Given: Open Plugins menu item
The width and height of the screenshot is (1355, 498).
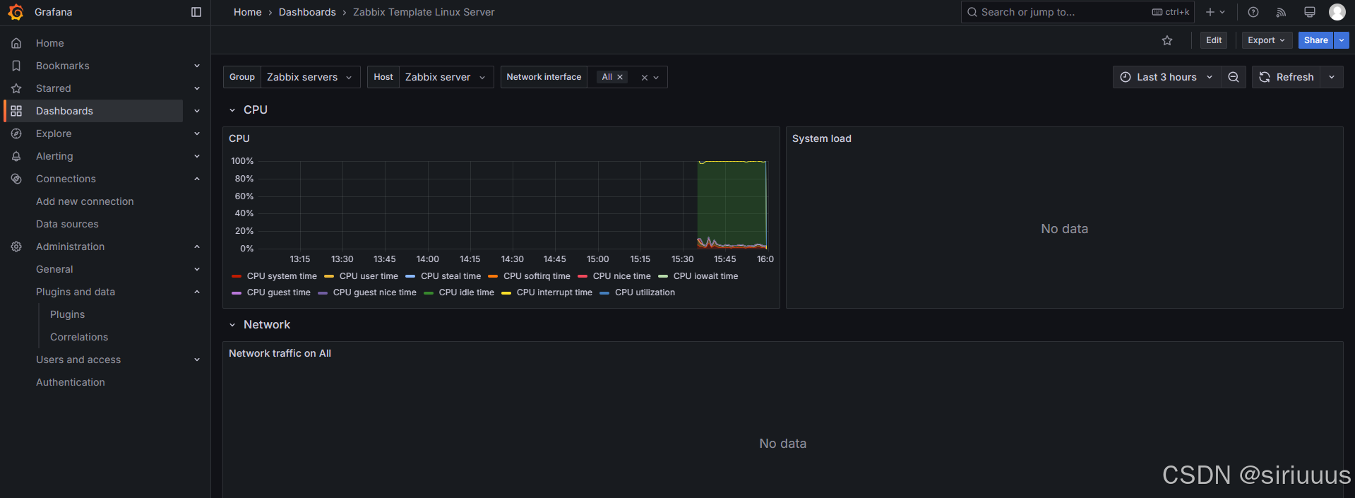Looking at the screenshot, I should pos(67,314).
